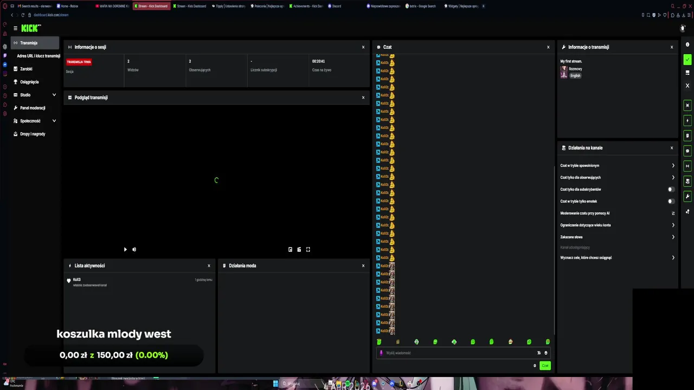
Task: Toggle the channel actions widget icon
Action: tap(687, 181)
